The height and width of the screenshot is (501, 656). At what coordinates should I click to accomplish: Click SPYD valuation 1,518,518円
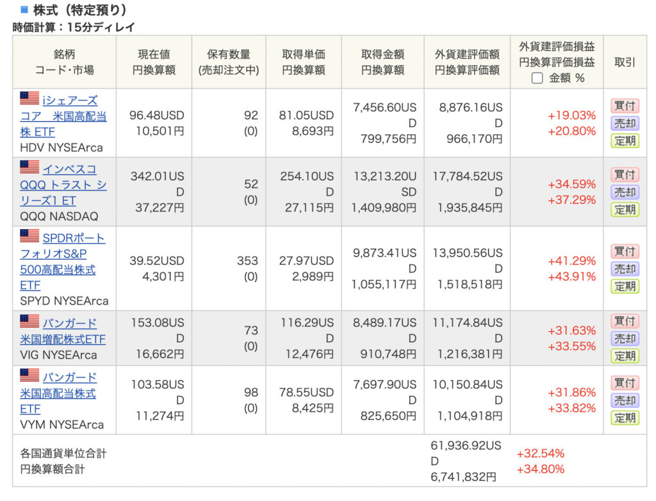click(470, 284)
